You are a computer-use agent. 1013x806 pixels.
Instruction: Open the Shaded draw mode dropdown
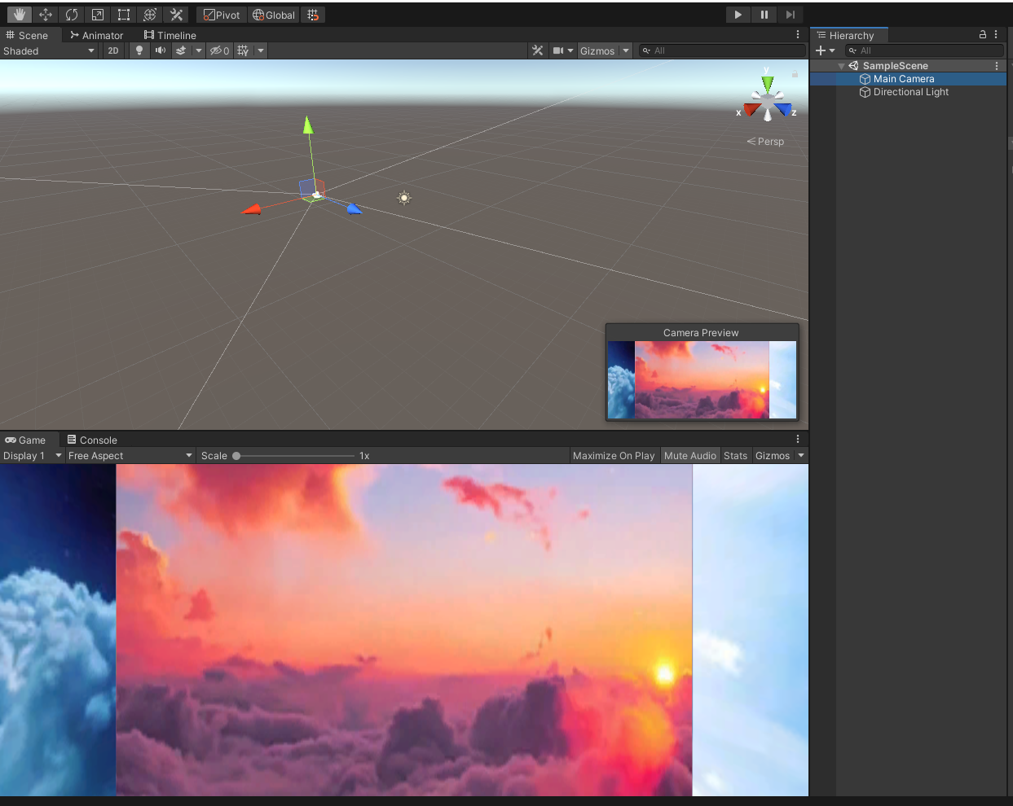click(x=49, y=50)
